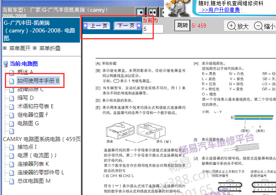Click the unlabeled page icon below 电路图 G
The height and width of the screenshot is (195, 276).
(12, 131)
